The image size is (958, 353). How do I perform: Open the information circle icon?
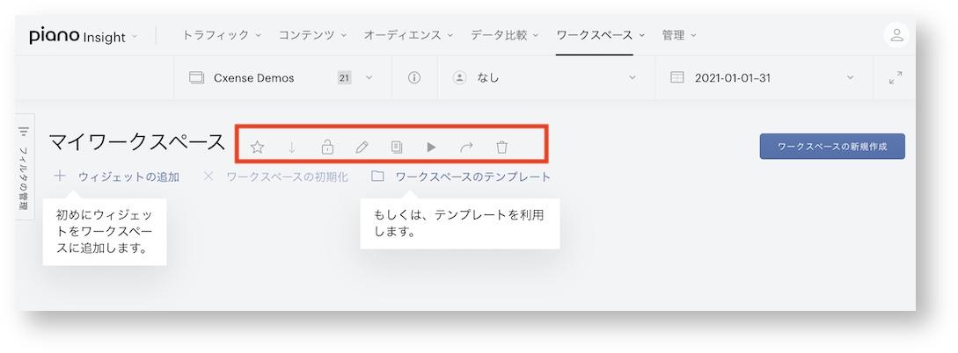pos(414,78)
